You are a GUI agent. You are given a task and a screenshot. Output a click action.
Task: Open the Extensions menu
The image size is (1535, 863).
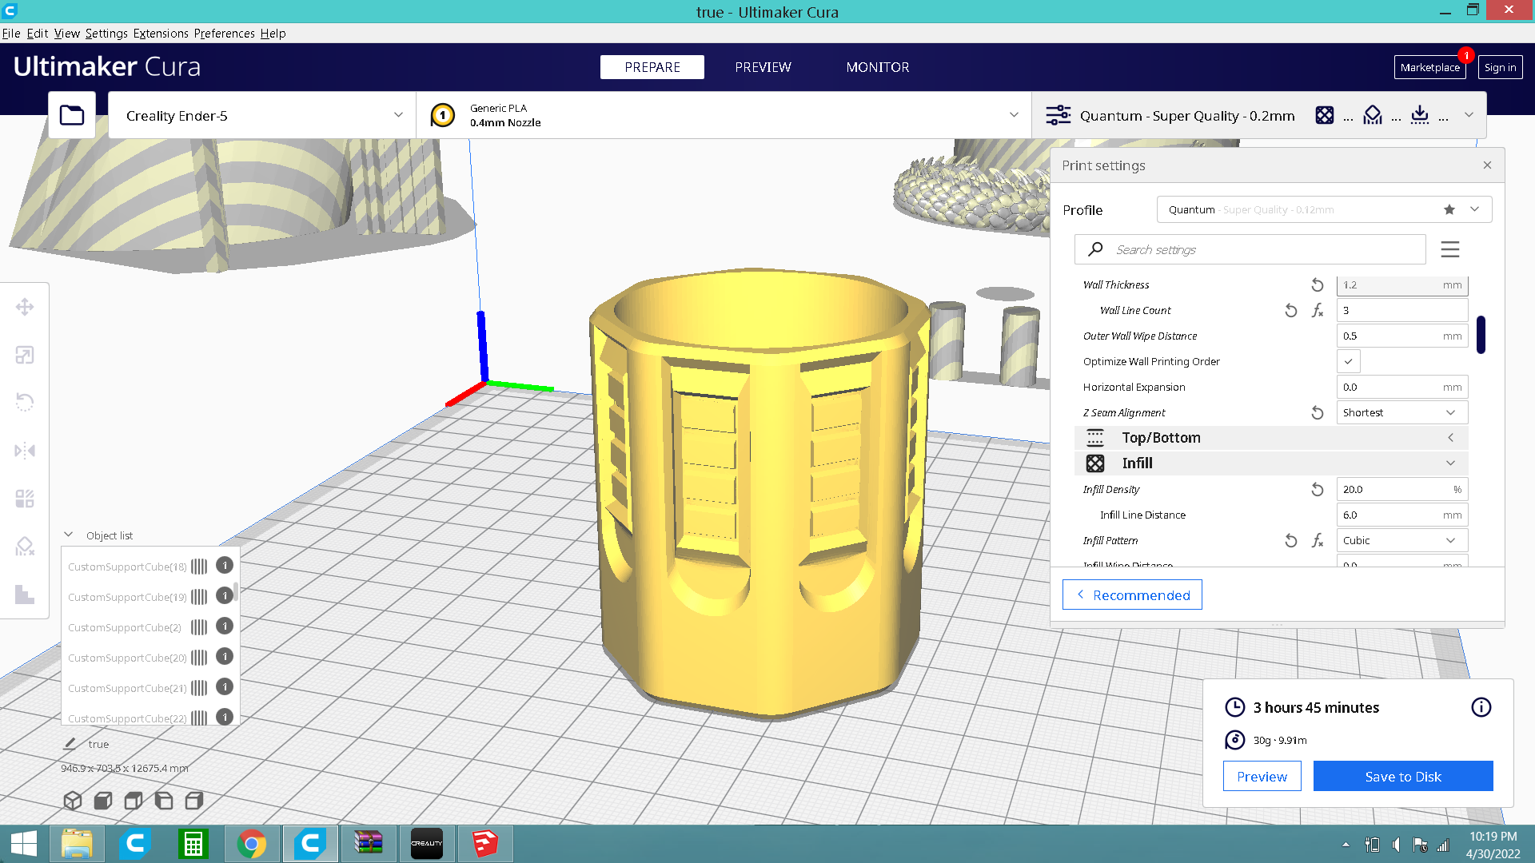click(x=161, y=34)
